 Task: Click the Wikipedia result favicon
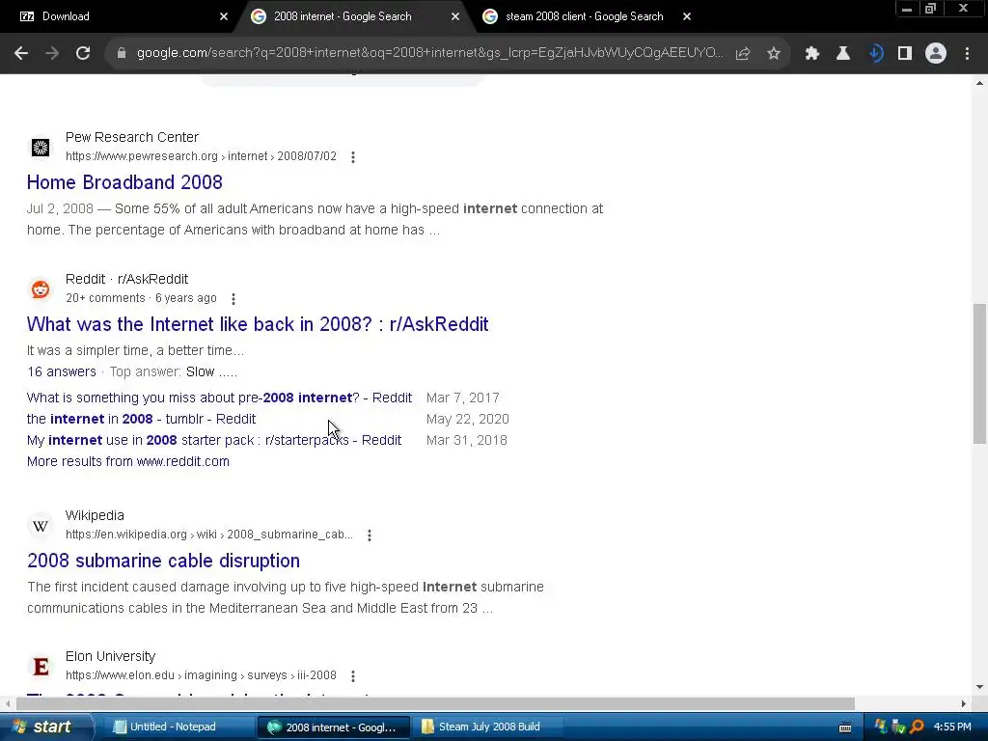(x=41, y=526)
